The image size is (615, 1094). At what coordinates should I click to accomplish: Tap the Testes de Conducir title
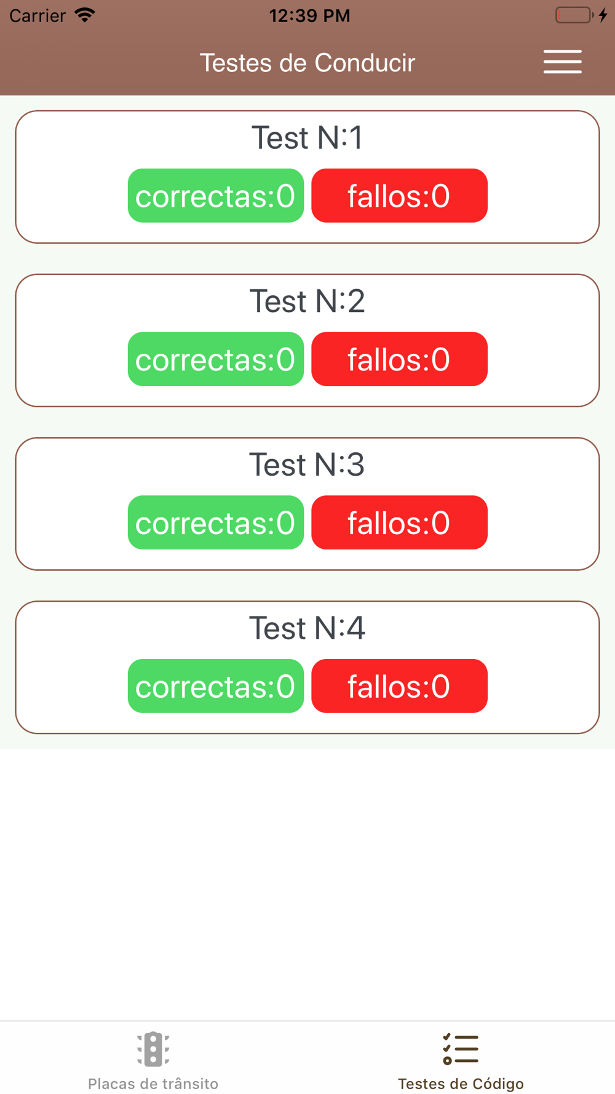pos(307,63)
